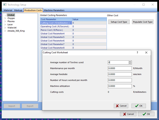Select the Global Cost Parameter5 row
Screen dimensions: 159x120
[x=73, y=37]
